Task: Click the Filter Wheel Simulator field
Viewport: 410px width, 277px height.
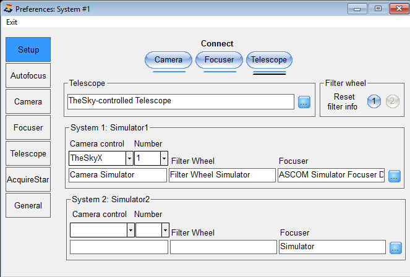Action: 222,175
